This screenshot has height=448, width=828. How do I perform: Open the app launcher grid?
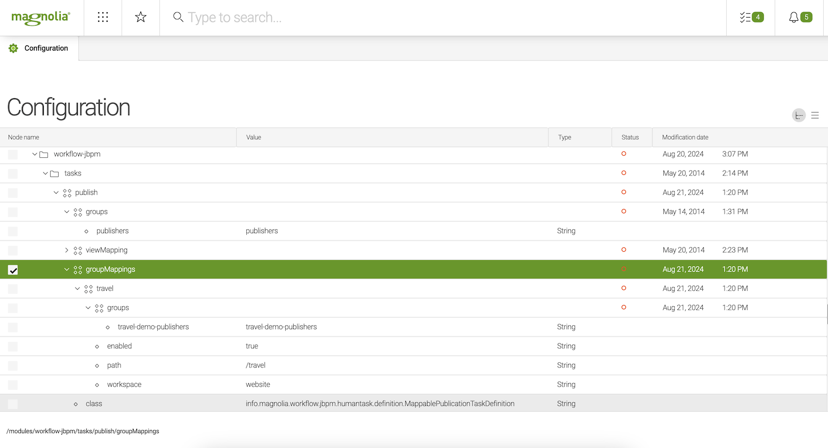[x=103, y=18]
